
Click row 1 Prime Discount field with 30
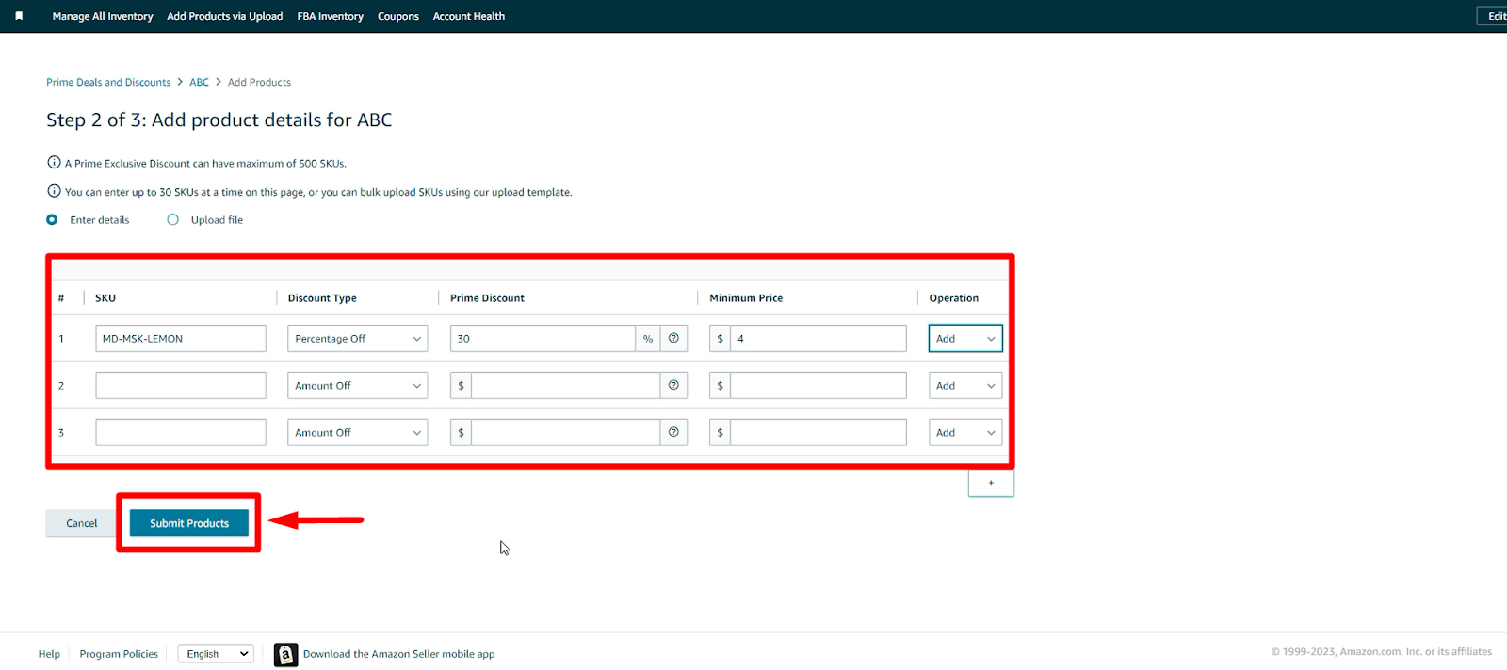(543, 339)
